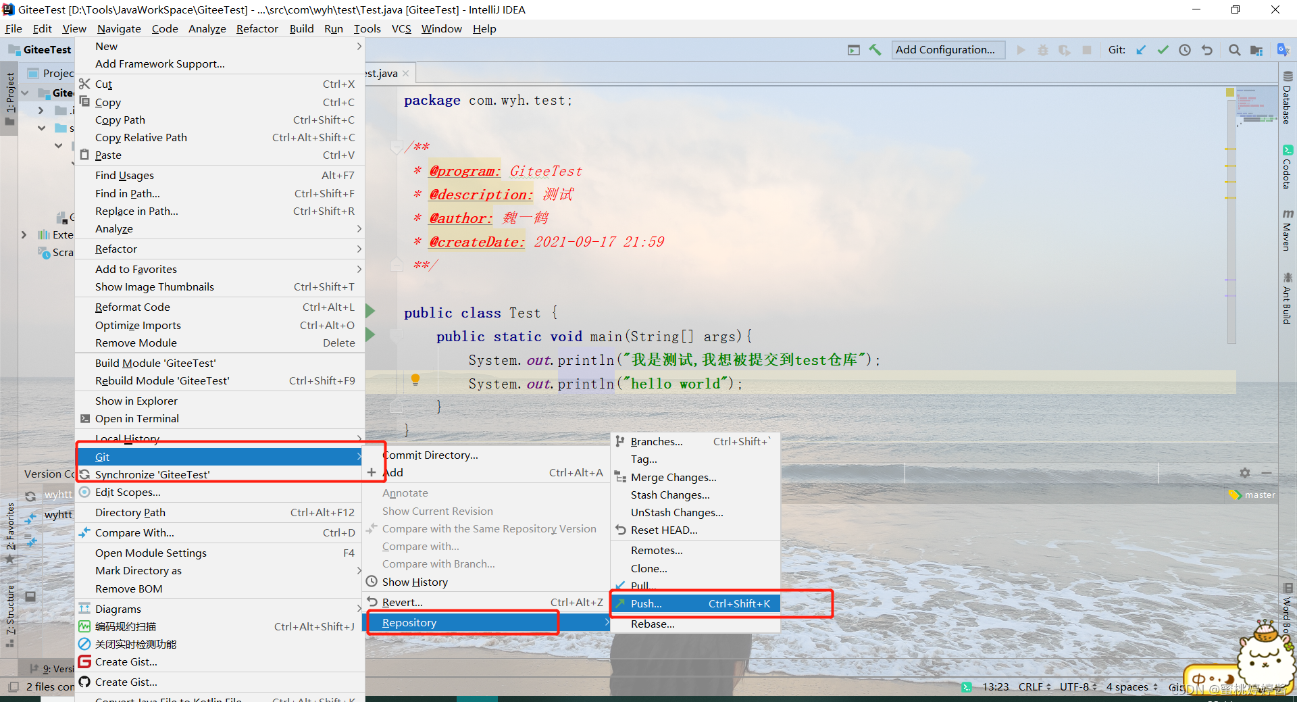
Task: Click the 13:23 caret position indicator
Action: [995, 686]
